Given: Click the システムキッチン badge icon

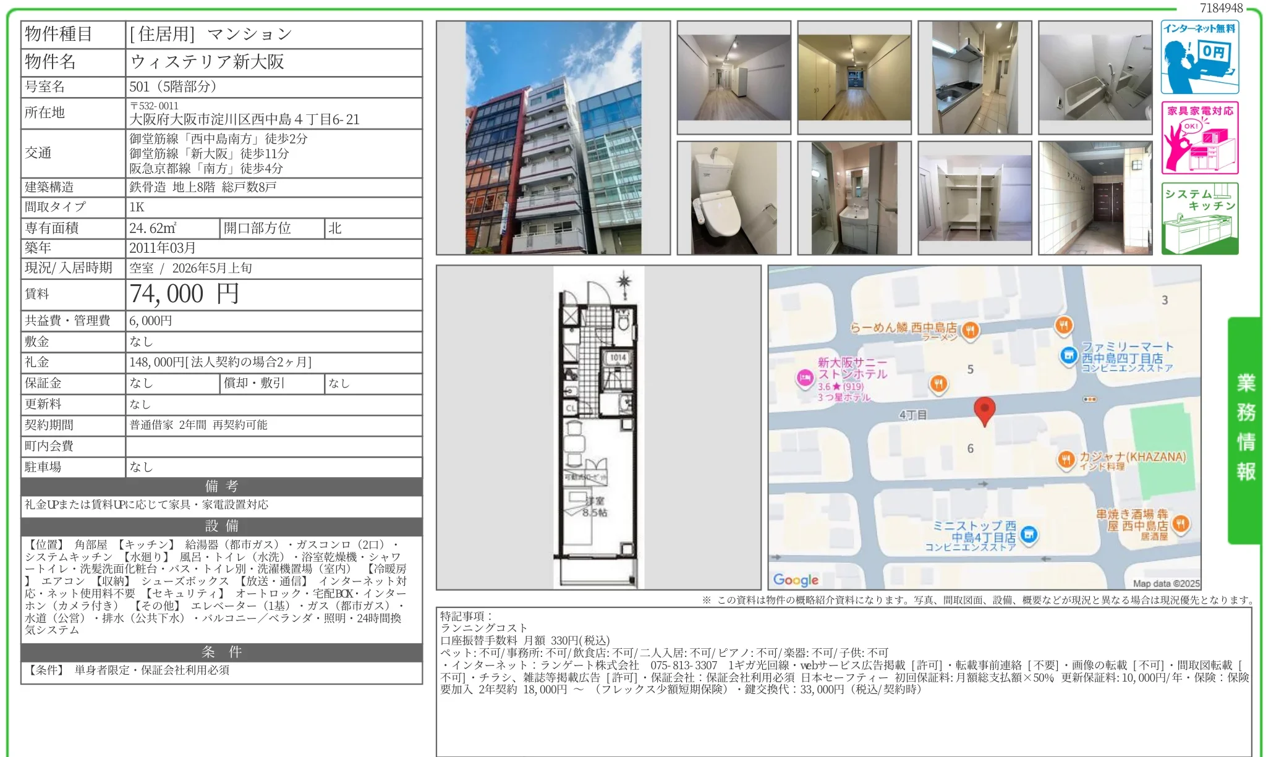Looking at the screenshot, I should coord(1199,218).
